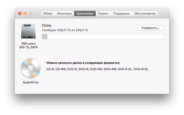184x115 pixels.
Task: Open the Мониторы tab
Action: point(64,13)
